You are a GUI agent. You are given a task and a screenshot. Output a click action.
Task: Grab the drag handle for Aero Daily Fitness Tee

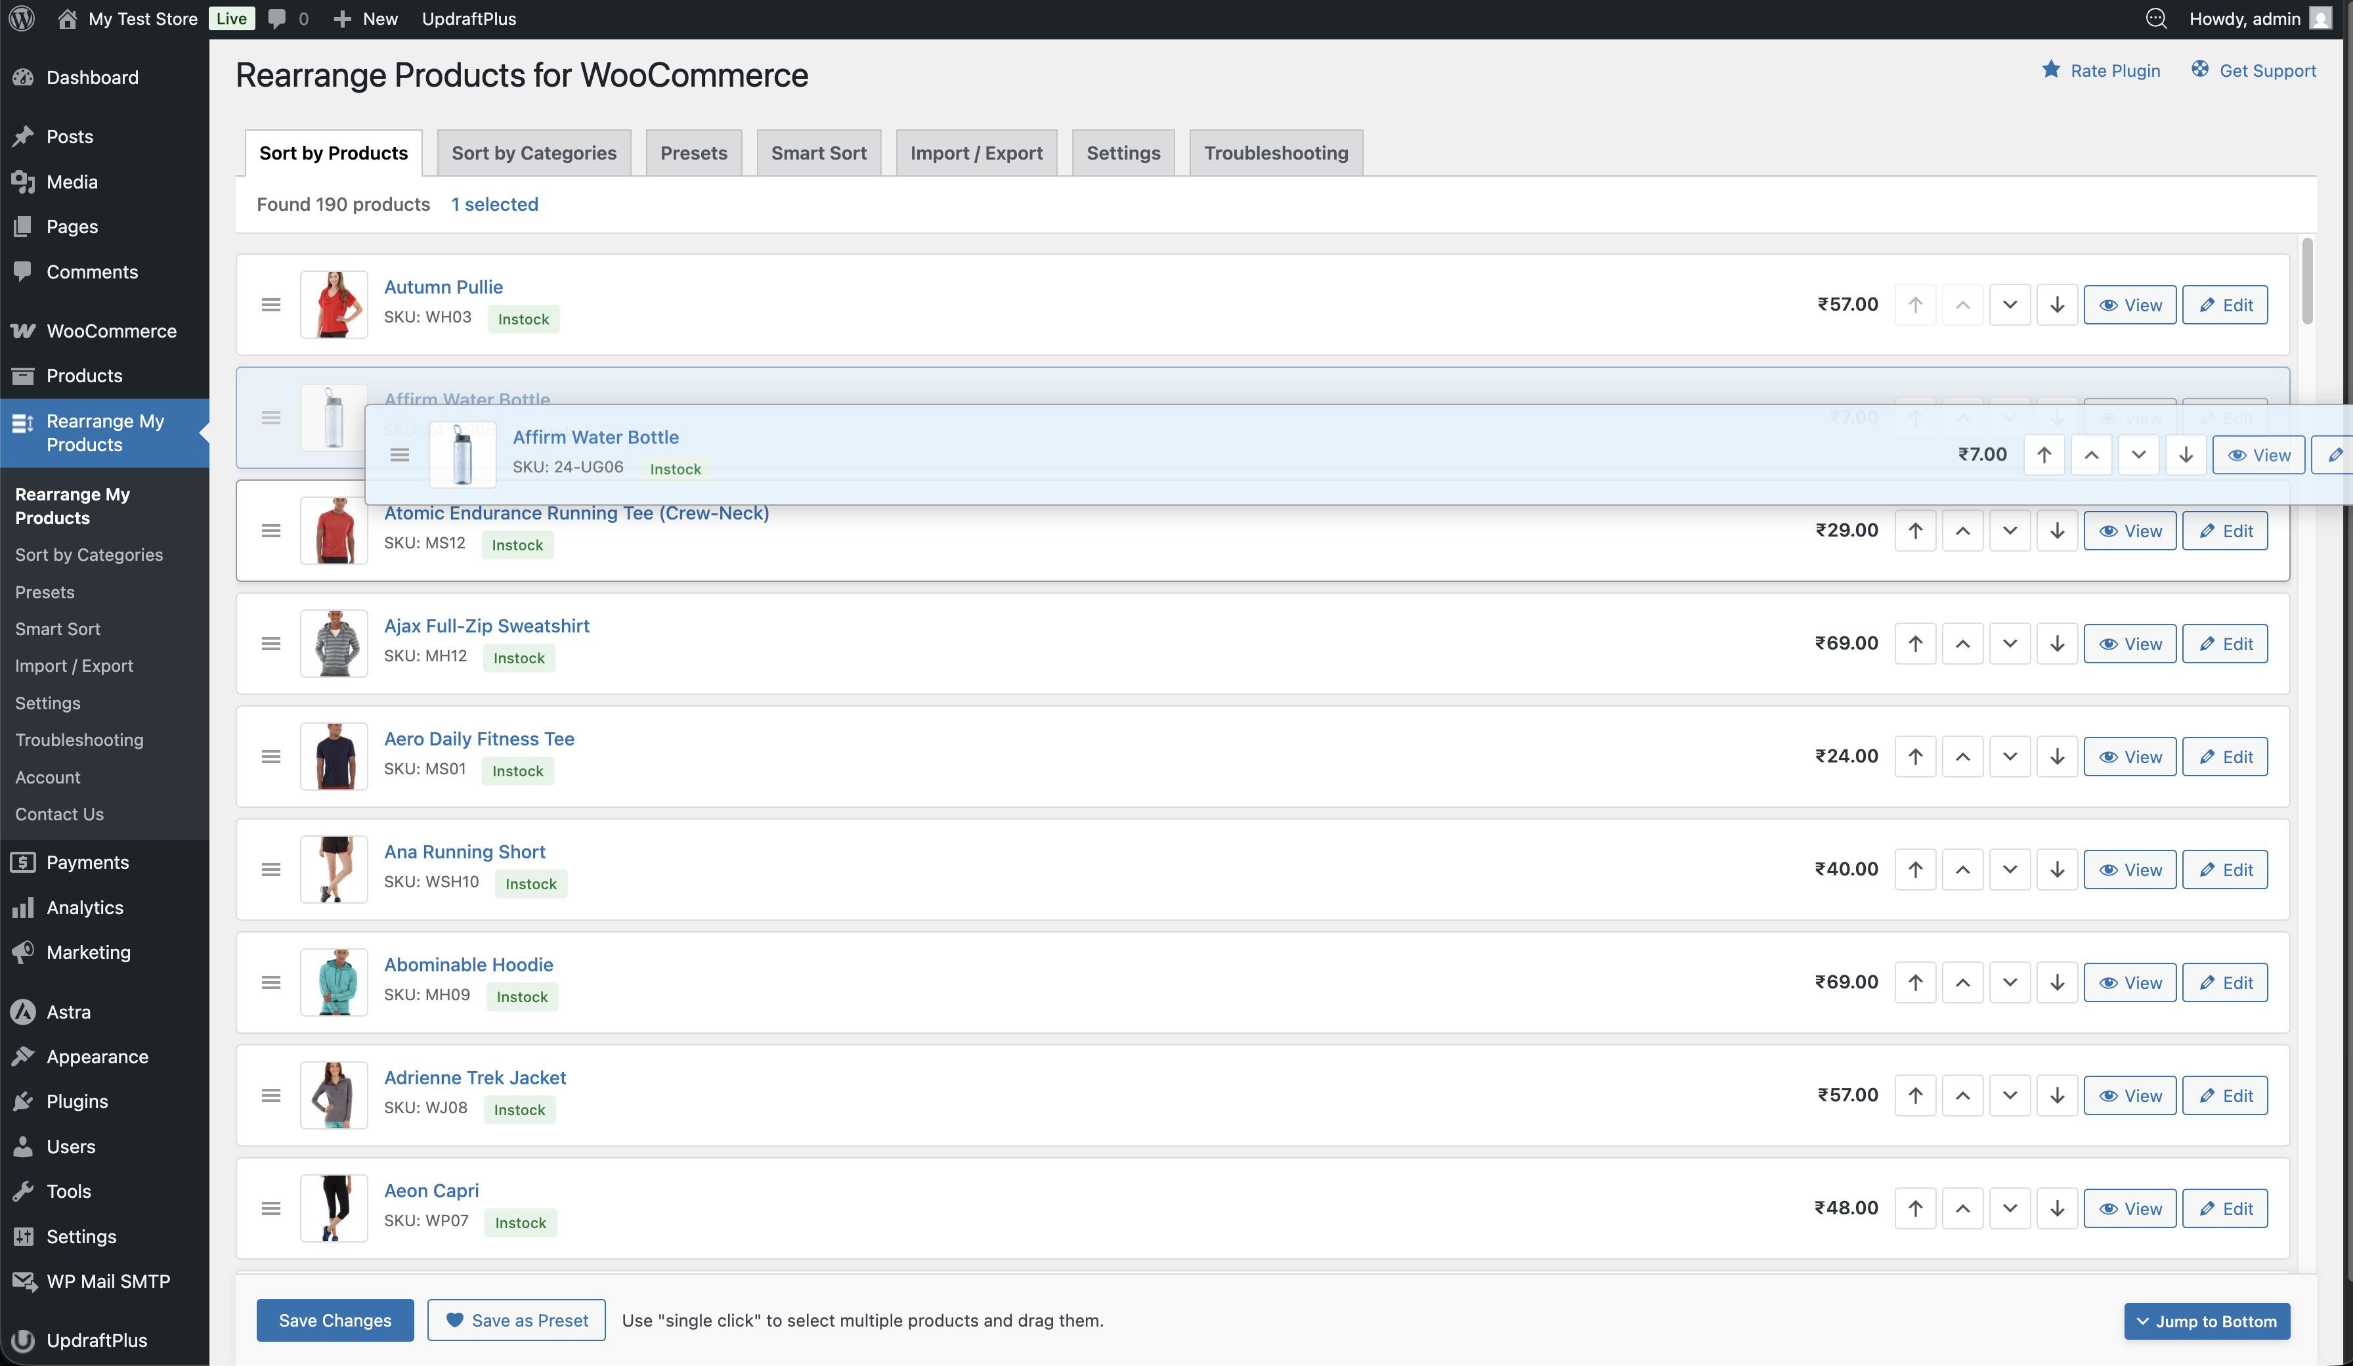[270, 757]
